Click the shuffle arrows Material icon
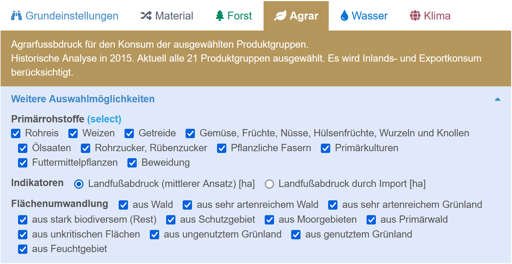Image resolution: width=512 pixels, height=264 pixels. point(146,16)
